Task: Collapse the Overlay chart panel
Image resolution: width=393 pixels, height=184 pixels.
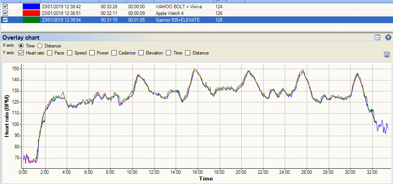Action: 388,38
